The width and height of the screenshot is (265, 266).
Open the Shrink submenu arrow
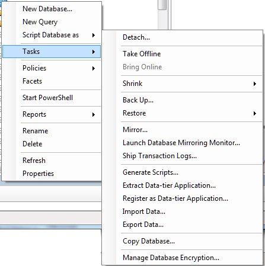point(255,84)
